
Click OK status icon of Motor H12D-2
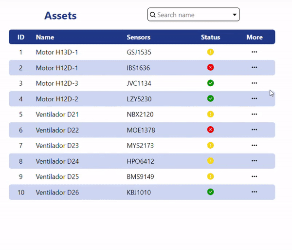coord(210,98)
